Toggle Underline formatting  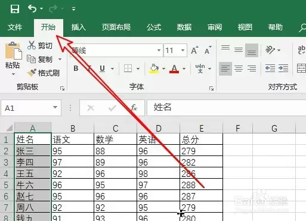pyautogui.click(x=102, y=69)
